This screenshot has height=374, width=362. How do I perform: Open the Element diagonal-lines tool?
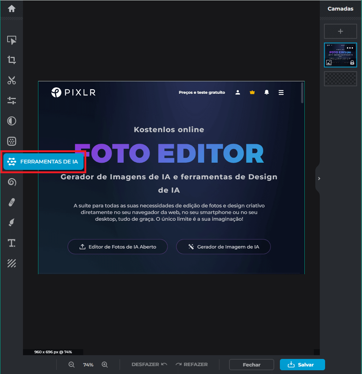pyautogui.click(x=11, y=263)
